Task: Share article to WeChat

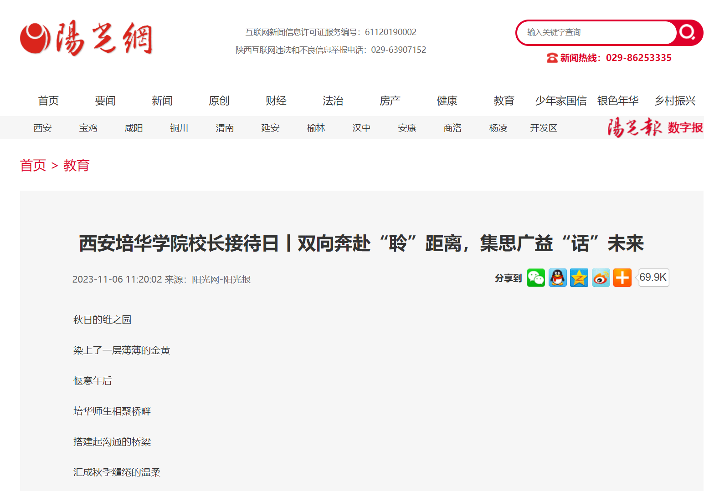Action: point(535,278)
